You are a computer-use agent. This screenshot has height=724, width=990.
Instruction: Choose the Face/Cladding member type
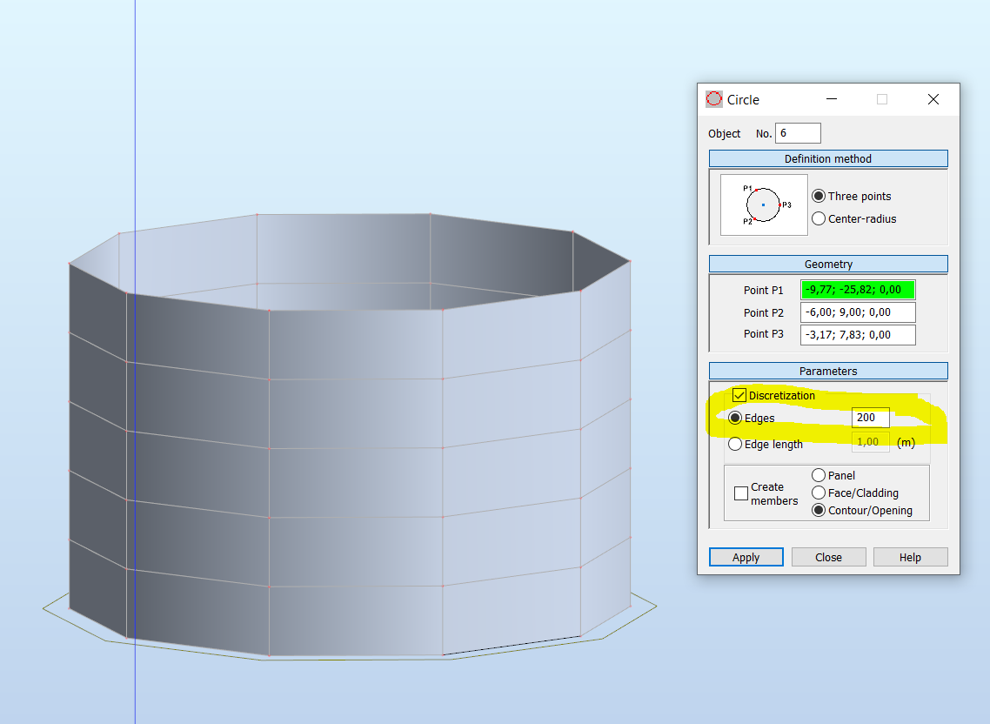tap(818, 493)
